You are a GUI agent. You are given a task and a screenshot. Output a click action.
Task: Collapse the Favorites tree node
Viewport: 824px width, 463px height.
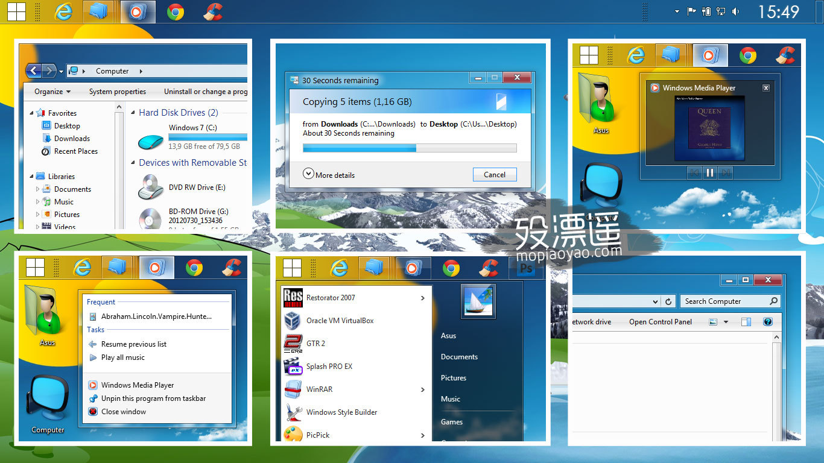tap(31, 113)
